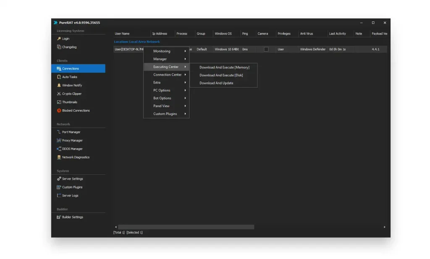Toggle the Camera checkbox in client row

(266, 49)
